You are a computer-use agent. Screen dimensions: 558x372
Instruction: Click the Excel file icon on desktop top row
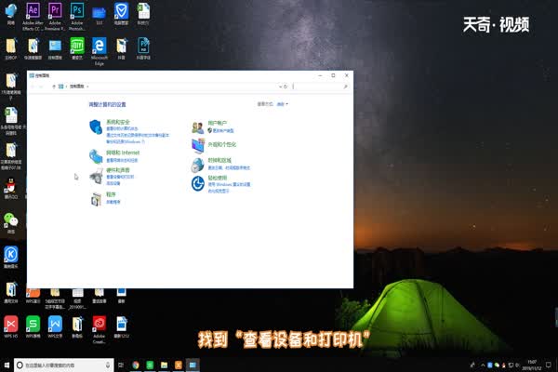point(143,14)
